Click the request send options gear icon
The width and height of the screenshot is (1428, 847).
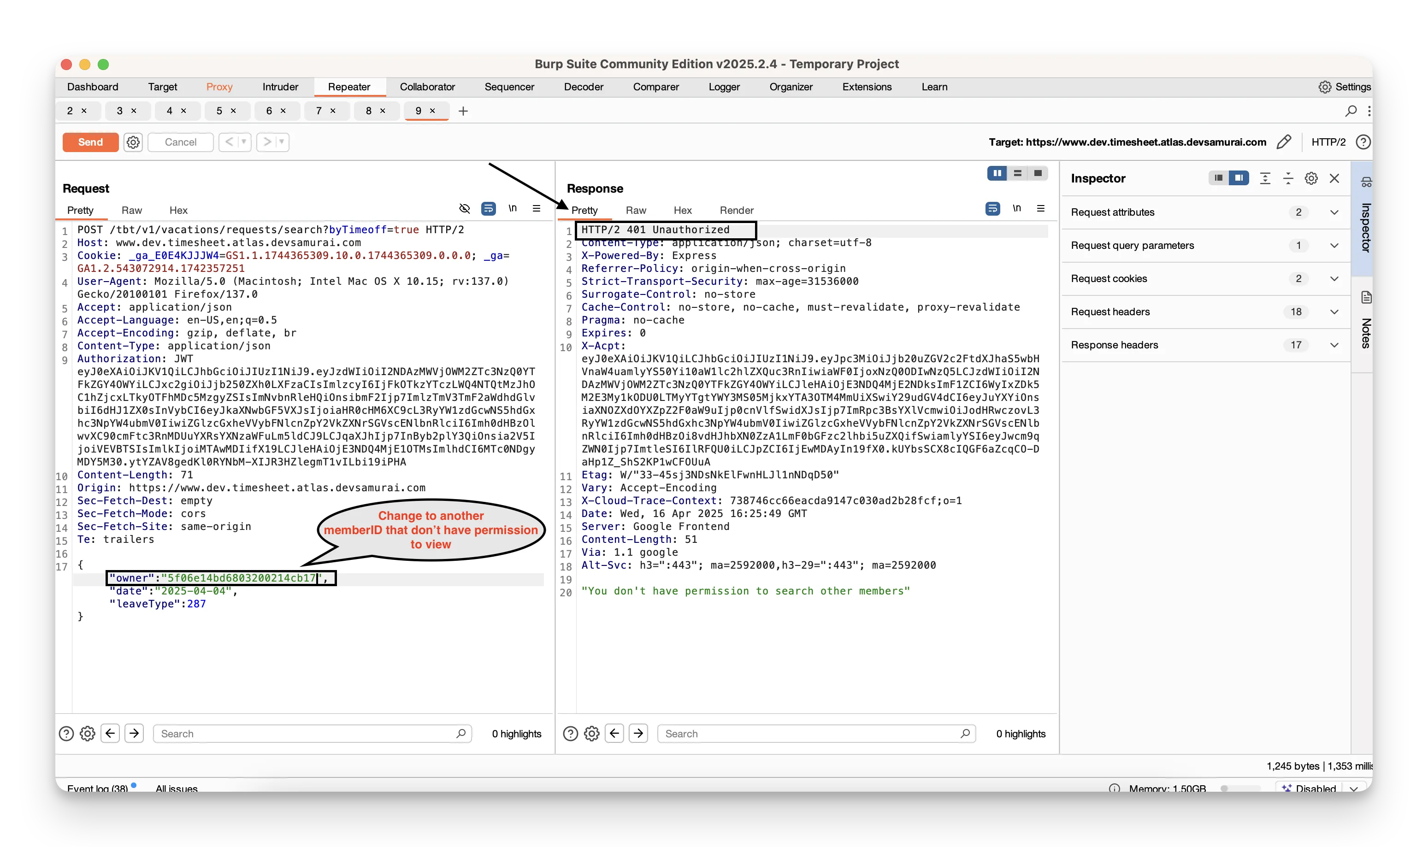pos(133,142)
